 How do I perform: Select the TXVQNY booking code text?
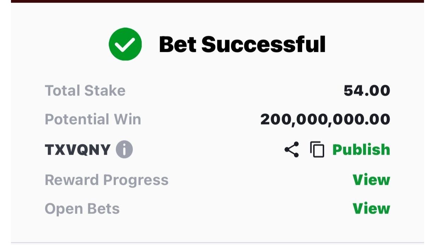[x=78, y=150]
